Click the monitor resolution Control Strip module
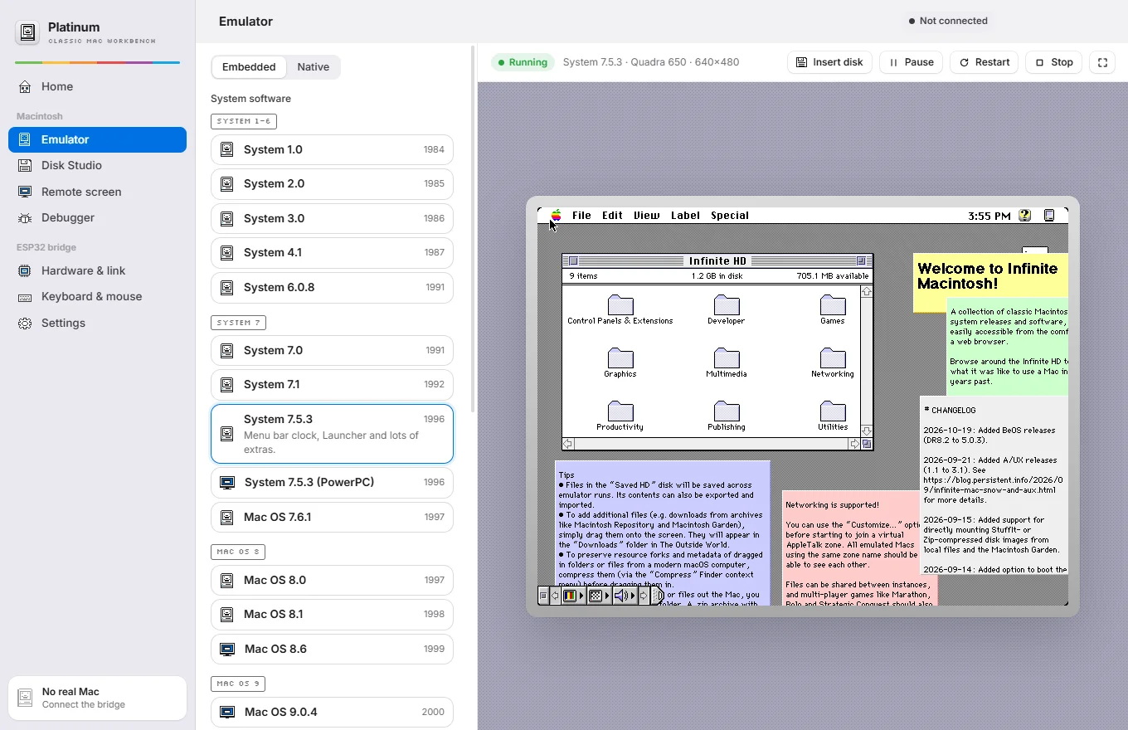 click(599, 596)
